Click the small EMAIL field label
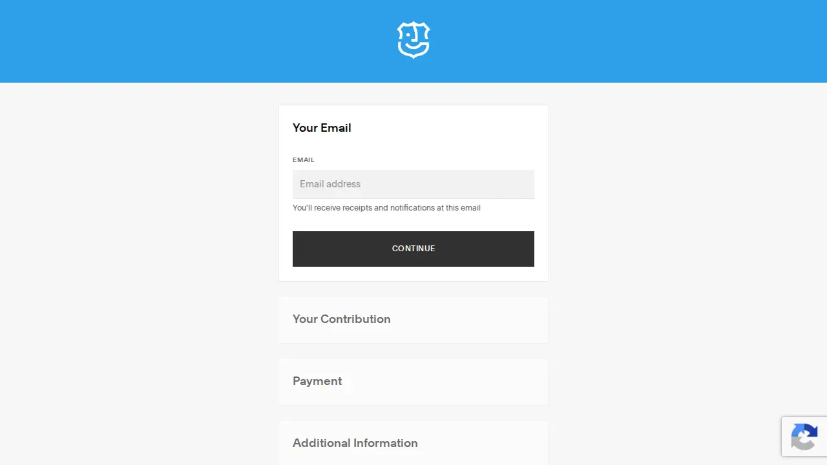The height and width of the screenshot is (465, 827). pyautogui.click(x=304, y=160)
